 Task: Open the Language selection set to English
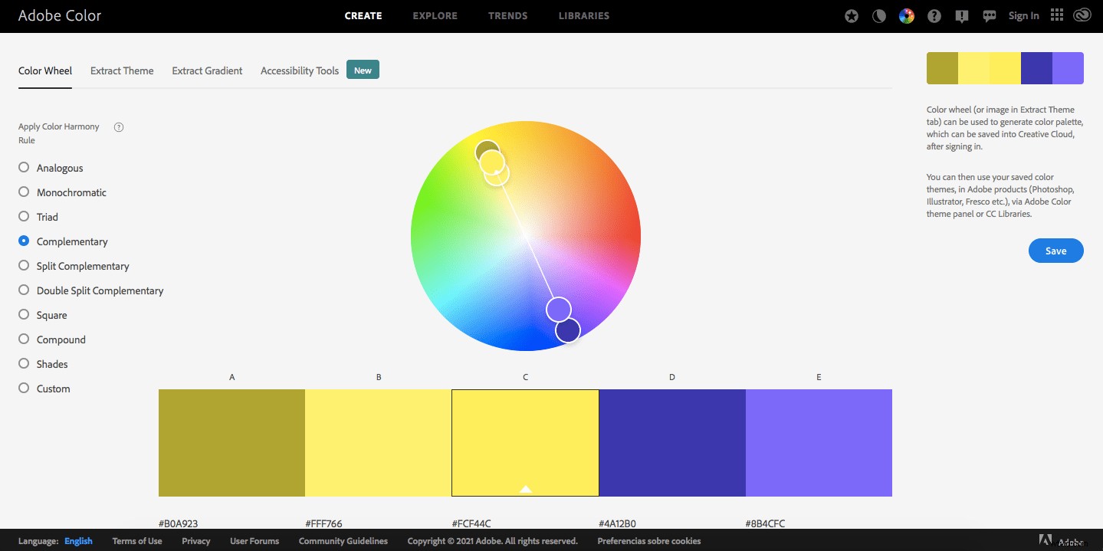[77, 540]
